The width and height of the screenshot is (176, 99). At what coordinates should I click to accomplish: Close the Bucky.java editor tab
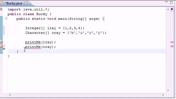[26, 3]
